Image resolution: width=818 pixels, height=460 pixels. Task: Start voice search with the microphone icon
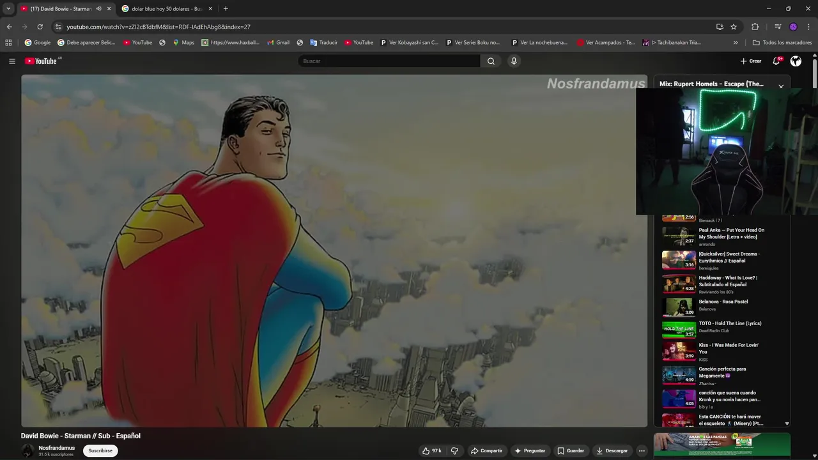(x=514, y=61)
